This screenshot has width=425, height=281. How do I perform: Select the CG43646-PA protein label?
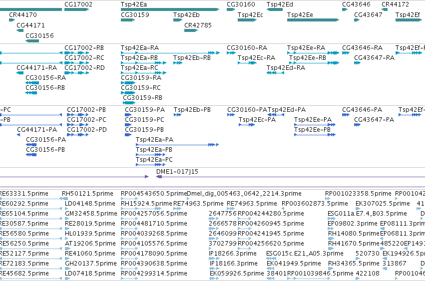[x=362, y=110]
